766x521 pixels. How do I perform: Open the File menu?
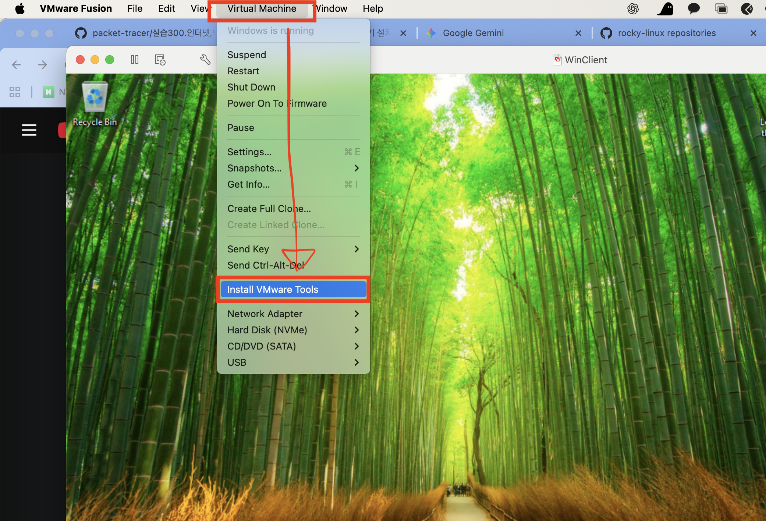click(135, 8)
